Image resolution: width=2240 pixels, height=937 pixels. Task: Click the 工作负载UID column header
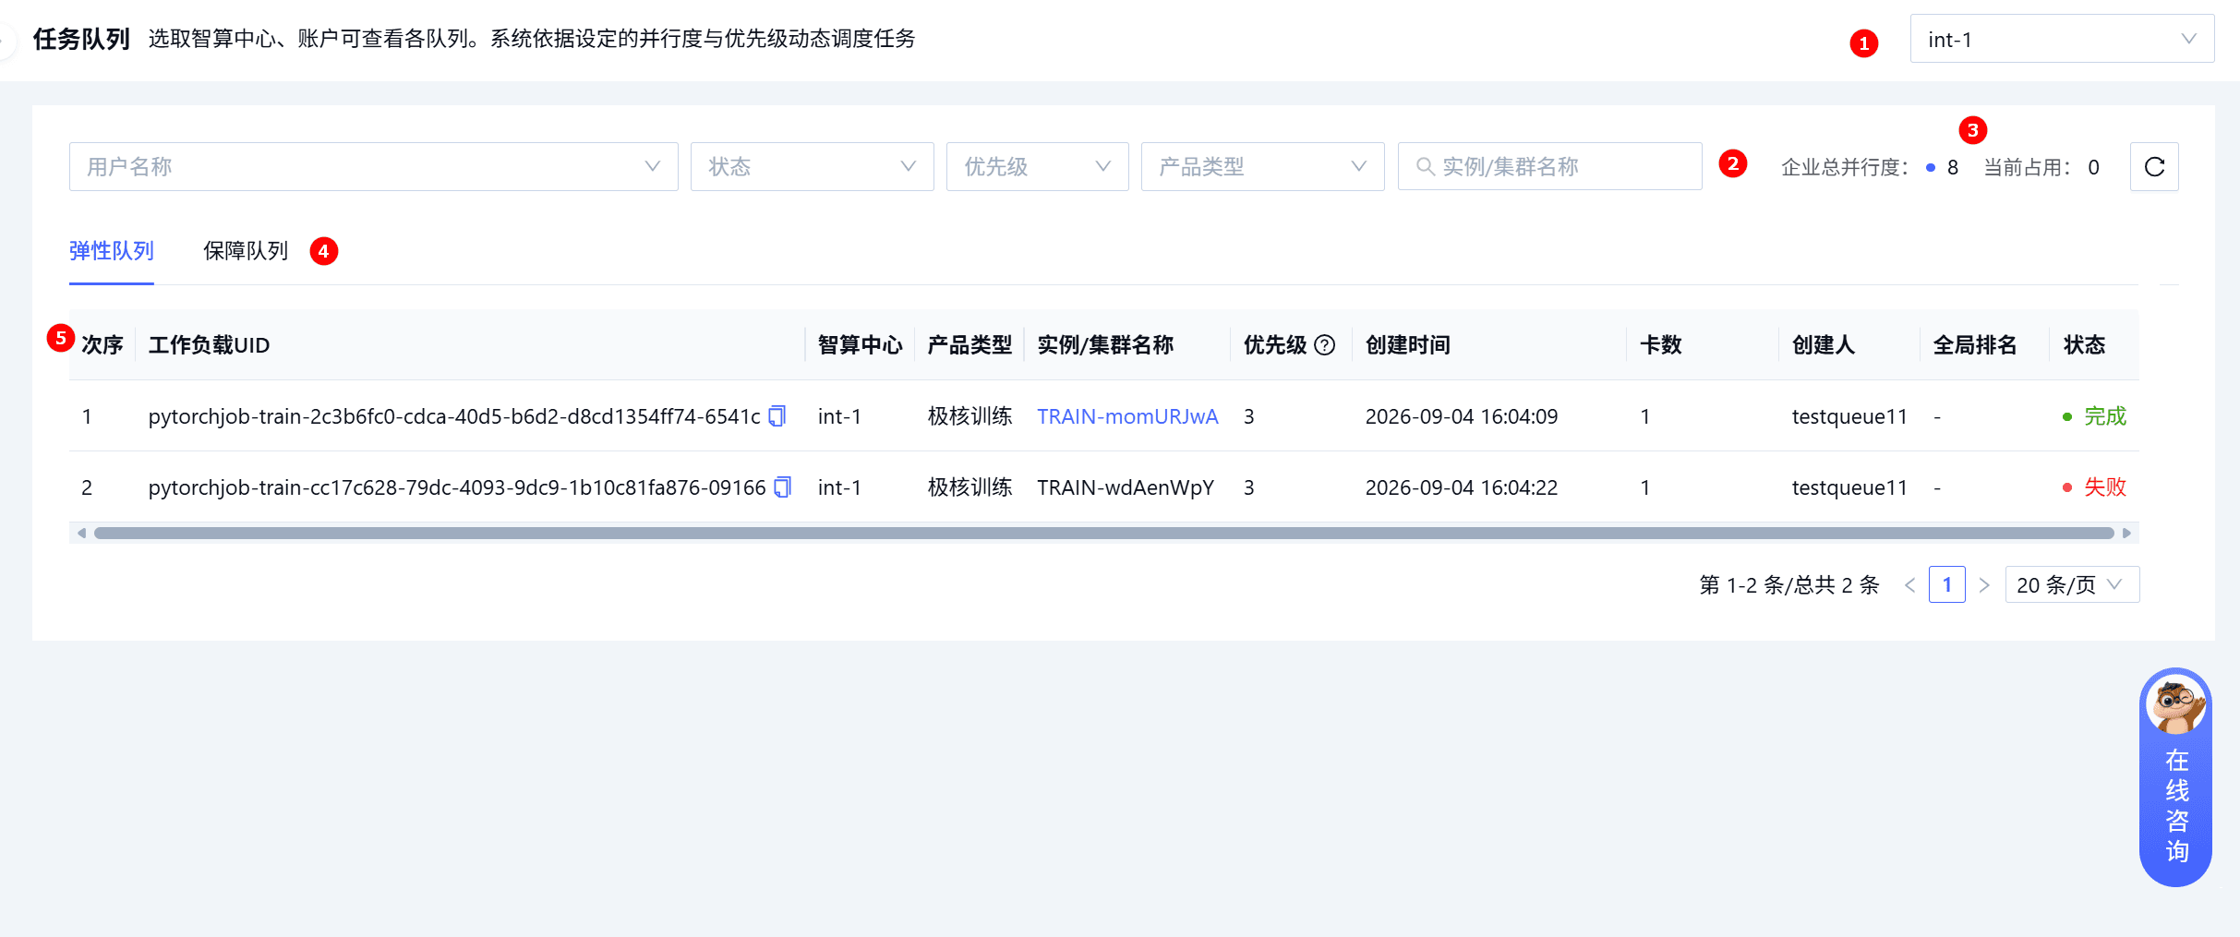[210, 345]
